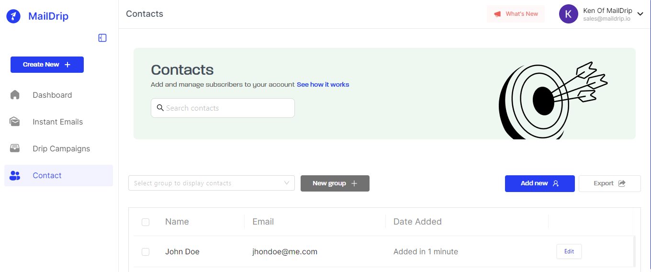Open the Select group to display contacts dropdown
The image size is (651, 272).
coord(212,183)
